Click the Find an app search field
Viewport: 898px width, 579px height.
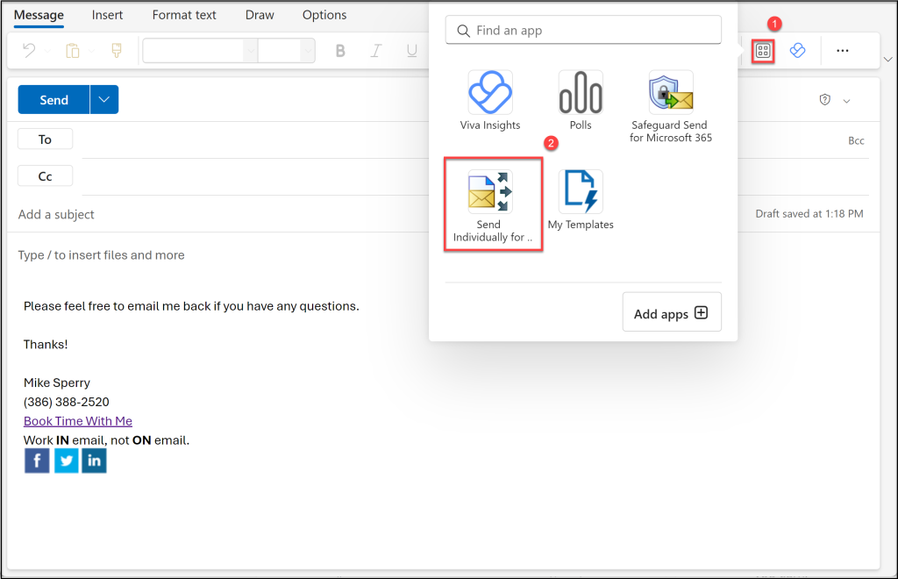582,30
